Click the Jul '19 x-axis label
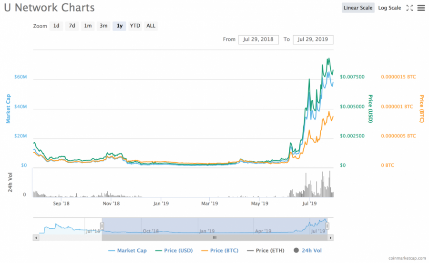The height and width of the screenshot is (263, 429). click(309, 204)
